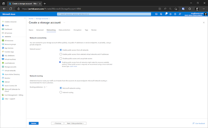Click the routing preference info icon

click(x=45, y=87)
